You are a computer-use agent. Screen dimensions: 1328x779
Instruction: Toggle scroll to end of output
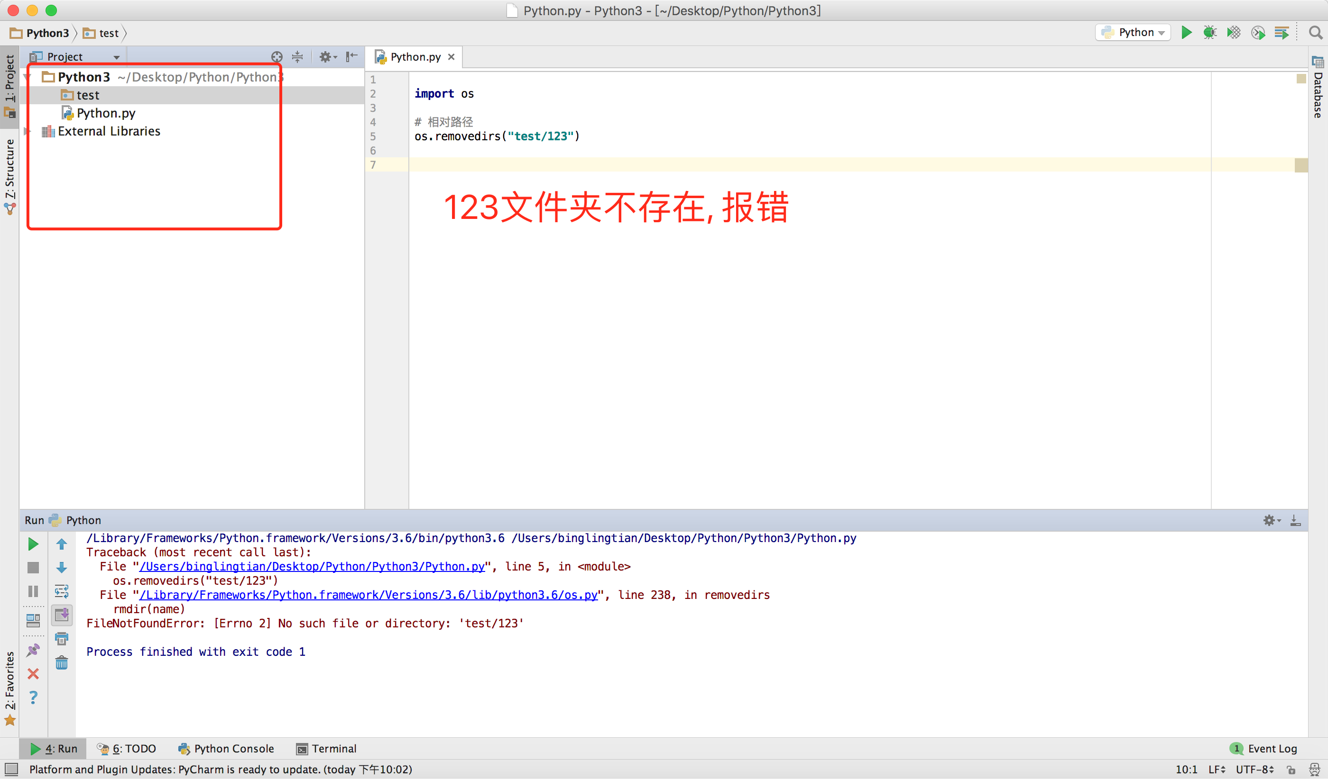[x=62, y=615]
